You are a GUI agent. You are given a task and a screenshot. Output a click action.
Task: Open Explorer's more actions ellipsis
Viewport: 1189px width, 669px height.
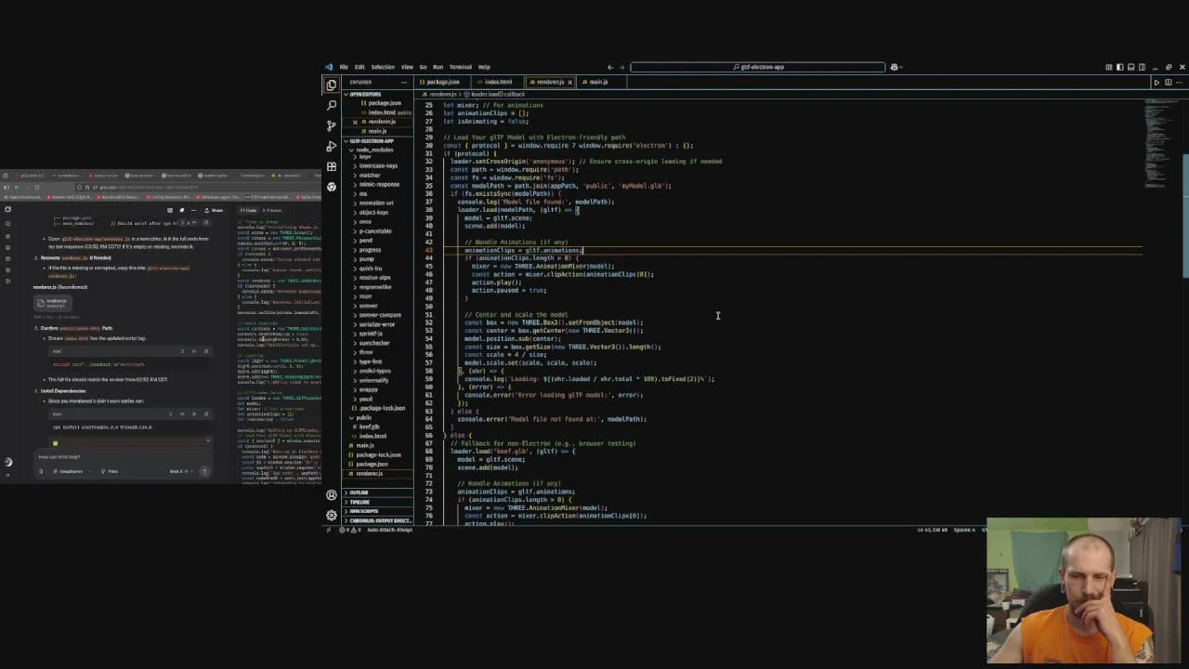tap(403, 82)
